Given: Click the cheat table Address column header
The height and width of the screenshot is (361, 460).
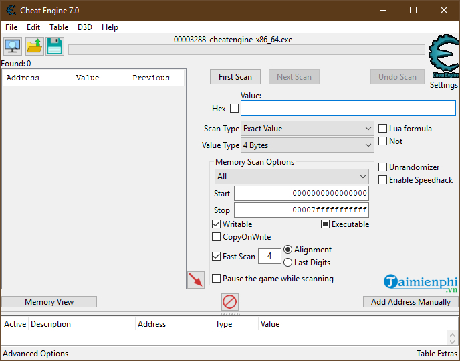Looking at the screenshot, I should [175, 324].
